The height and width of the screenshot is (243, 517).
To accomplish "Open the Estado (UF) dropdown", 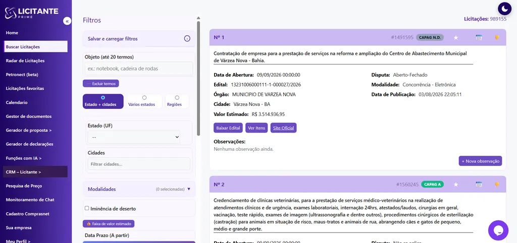I will click(133, 137).
